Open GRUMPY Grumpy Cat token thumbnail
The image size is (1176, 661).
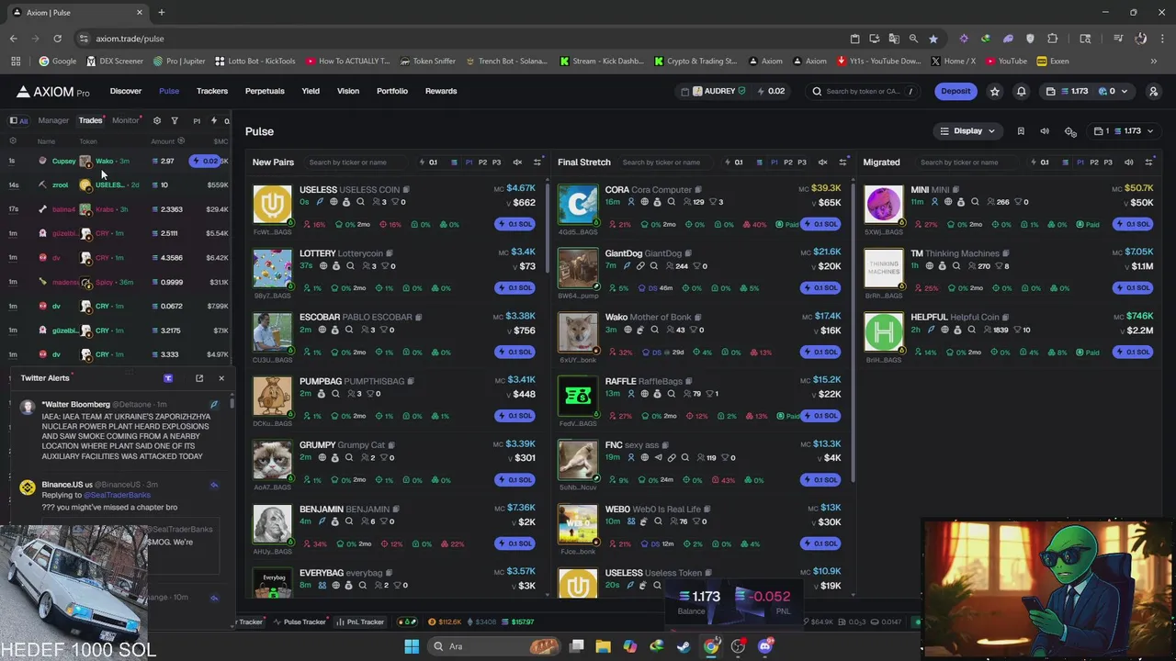tap(272, 460)
